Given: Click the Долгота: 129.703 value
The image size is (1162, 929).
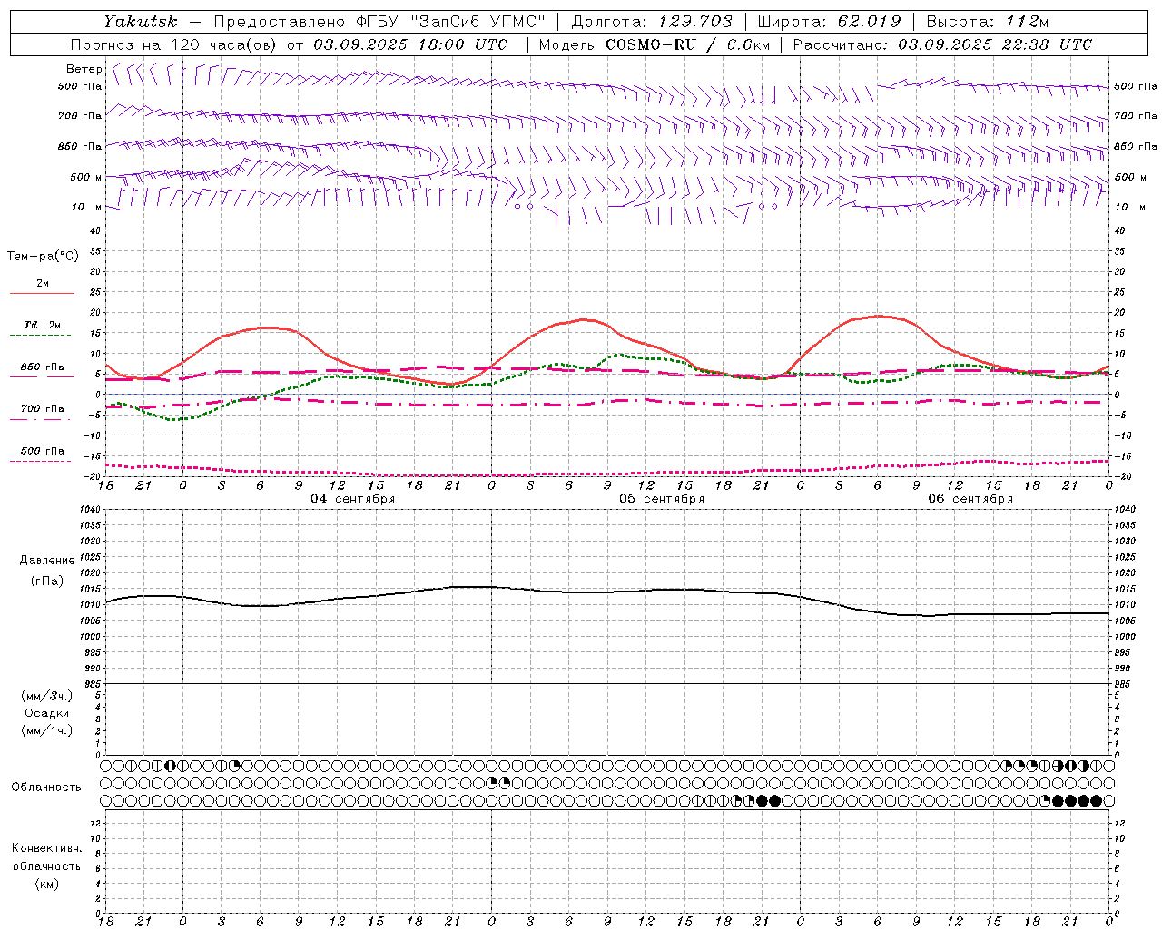Looking at the screenshot, I should tap(651, 22).
